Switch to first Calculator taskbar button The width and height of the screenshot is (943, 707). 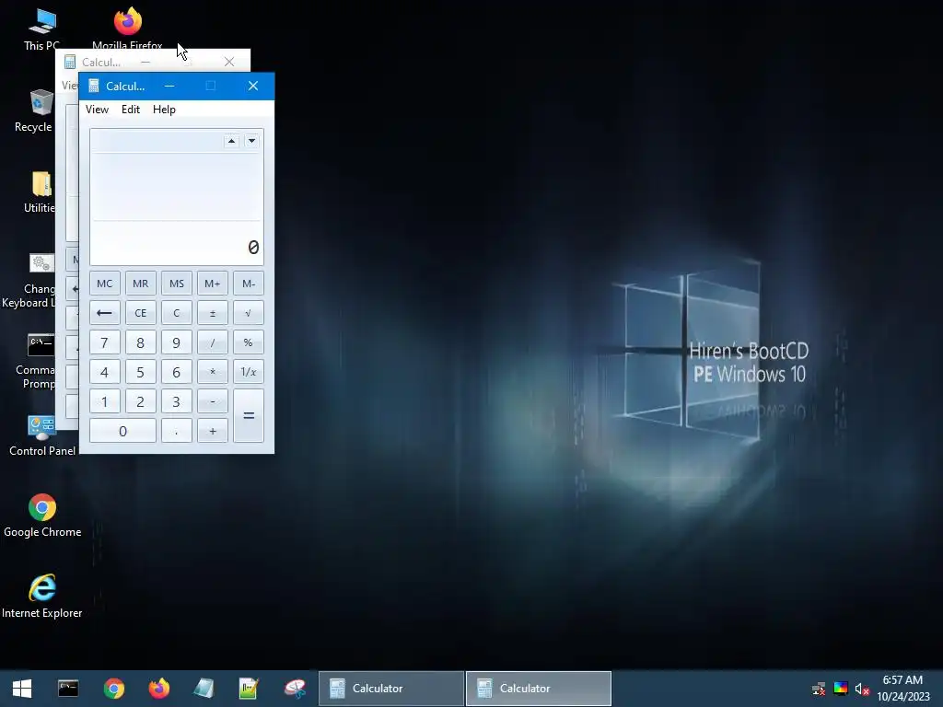click(390, 689)
